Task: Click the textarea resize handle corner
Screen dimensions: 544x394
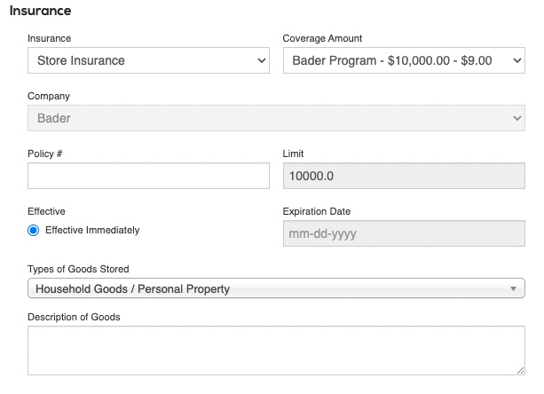Action: tap(521, 371)
